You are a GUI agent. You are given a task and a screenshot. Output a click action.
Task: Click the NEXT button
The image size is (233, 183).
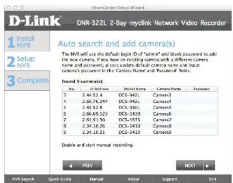coord(196,166)
